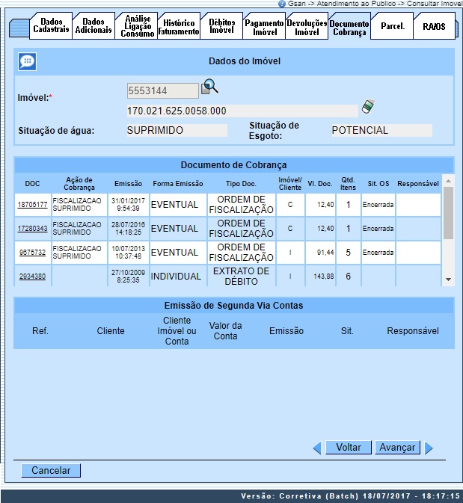Viewport: 463px width, 503px height.
Task: Open the RA/OS tab
Action: (x=434, y=26)
